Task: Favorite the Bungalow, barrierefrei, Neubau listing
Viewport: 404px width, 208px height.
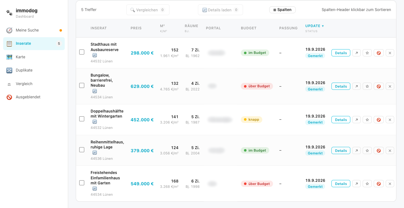Action: [367, 86]
